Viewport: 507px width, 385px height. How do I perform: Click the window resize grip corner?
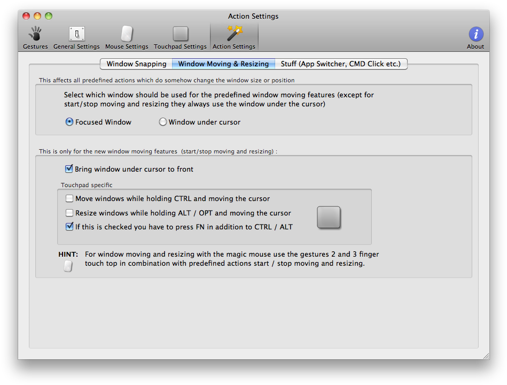point(485,355)
